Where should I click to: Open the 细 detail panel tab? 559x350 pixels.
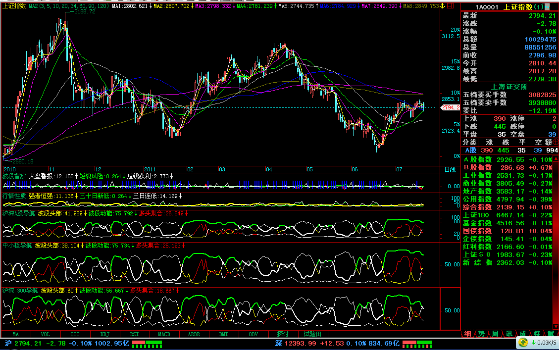point(467,334)
